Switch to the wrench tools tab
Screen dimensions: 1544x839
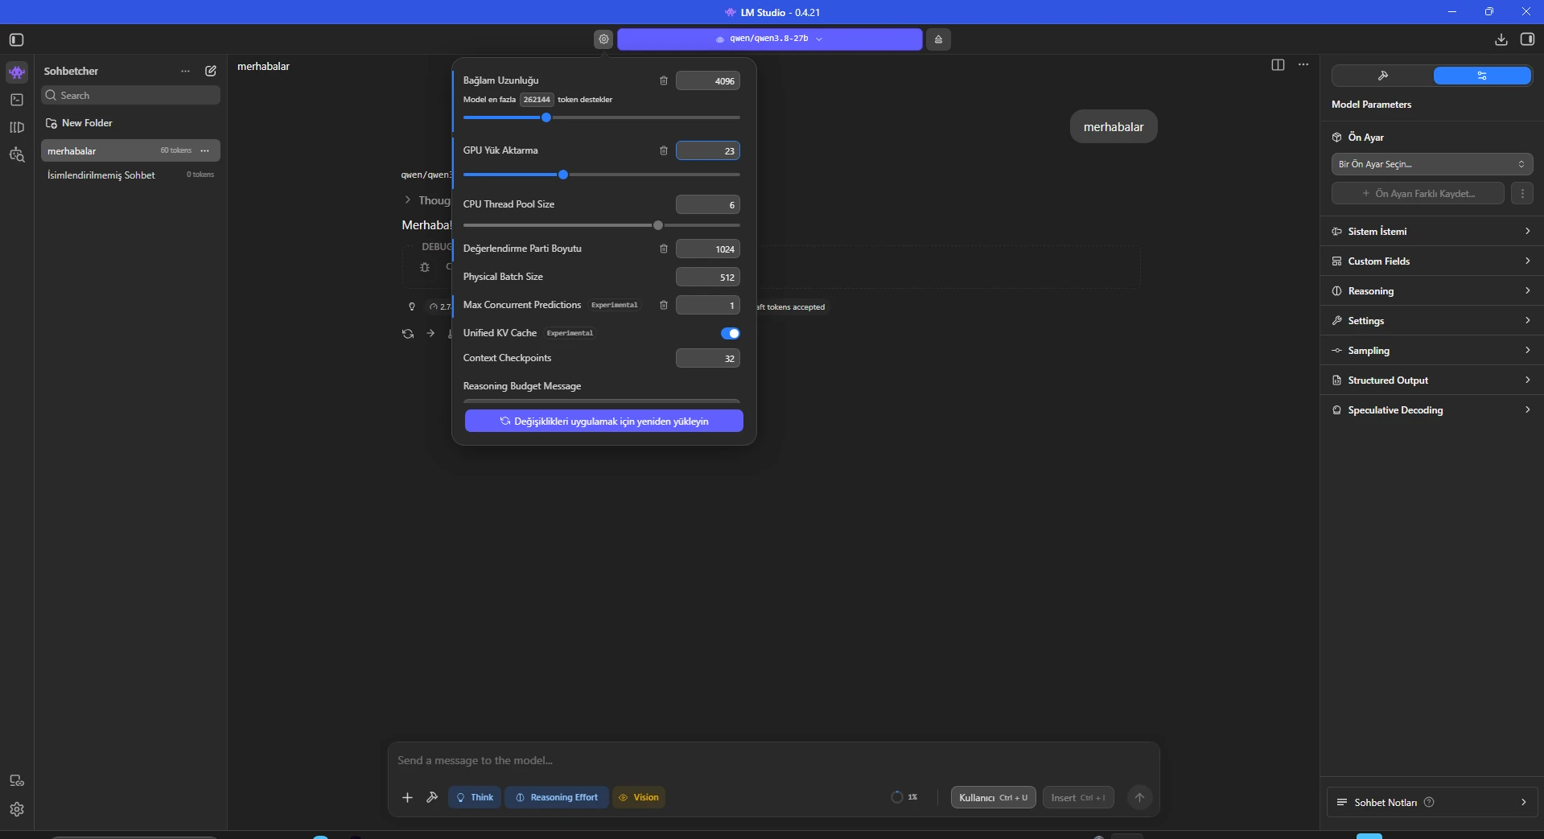click(x=1383, y=76)
